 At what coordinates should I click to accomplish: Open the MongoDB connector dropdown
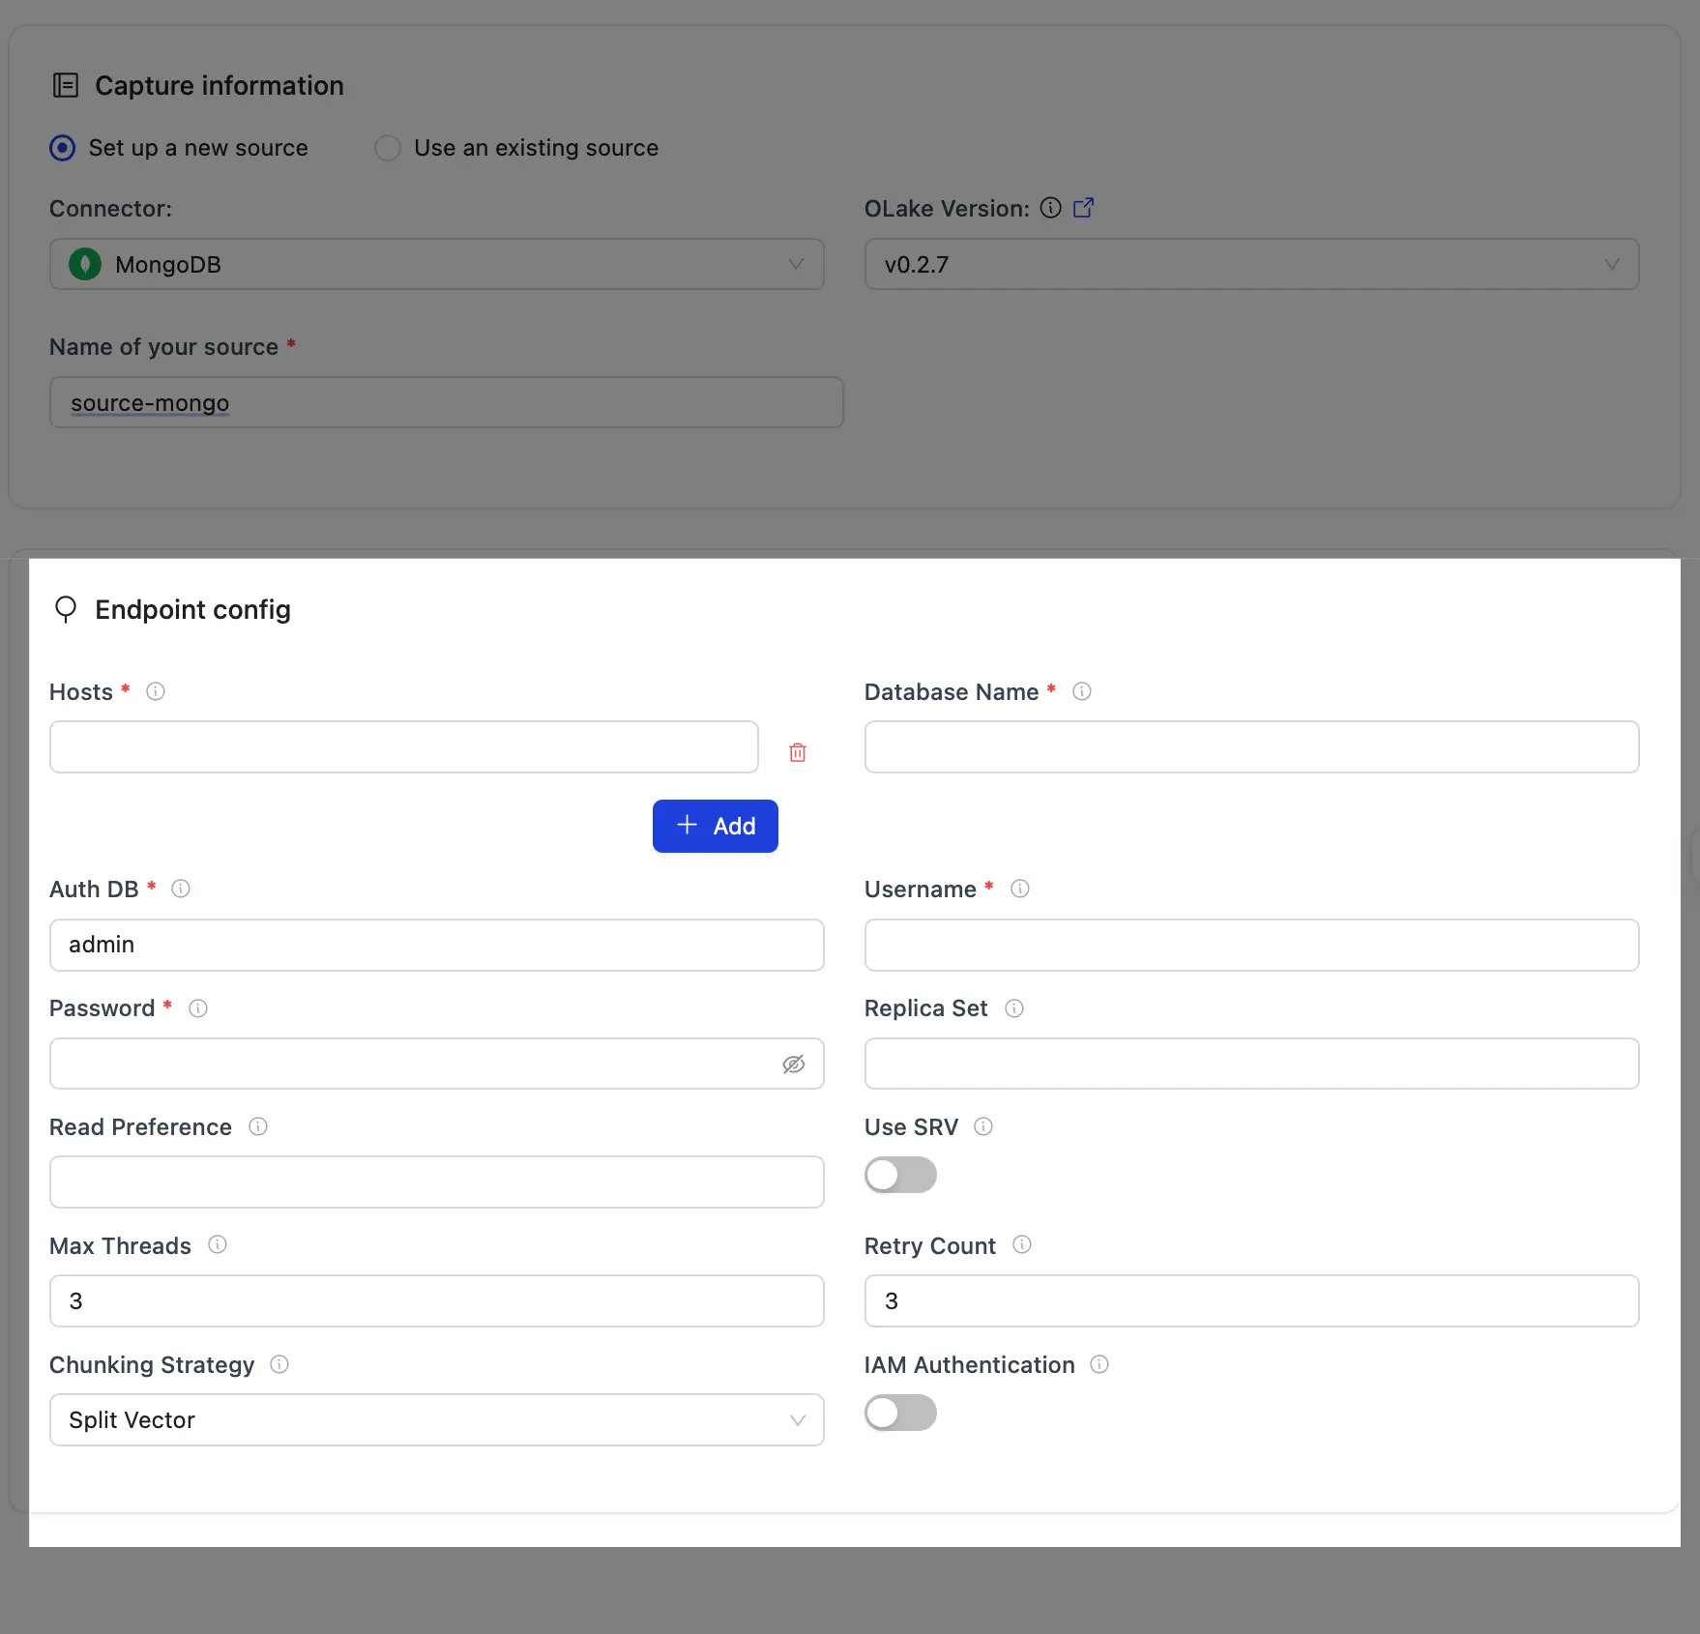tap(436, 264)
